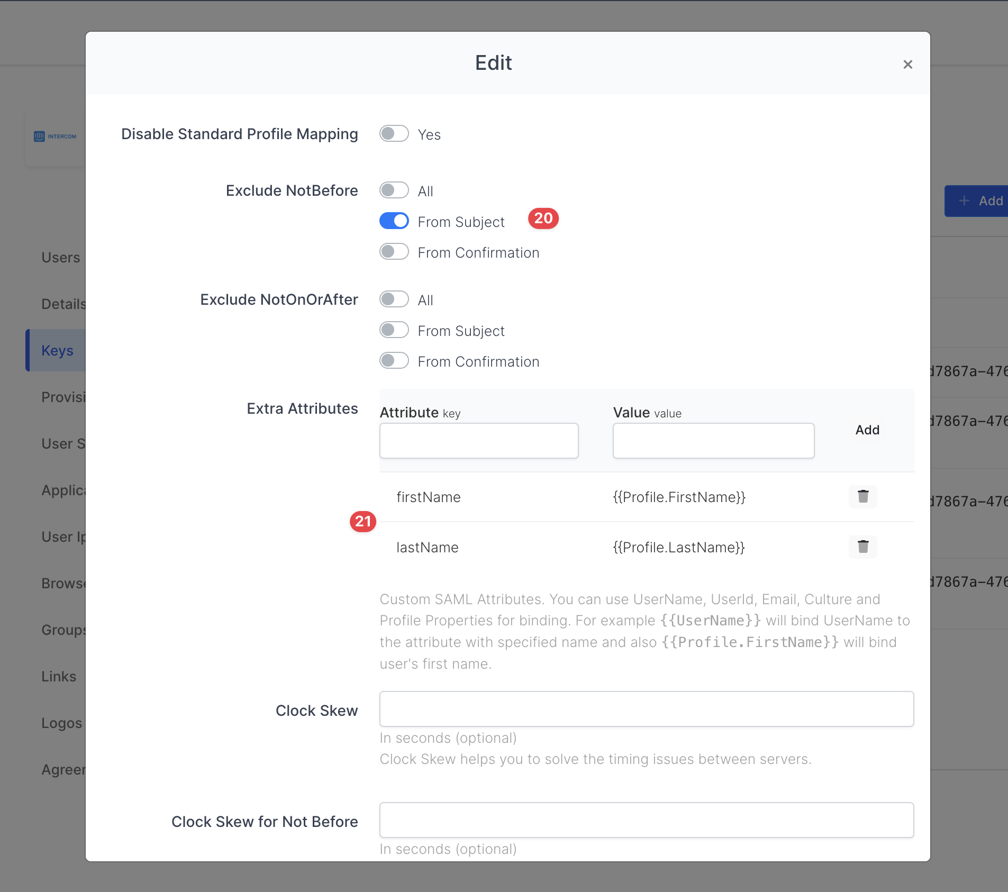The width and height of the screenshot is (1008, 892).
Task: Click the Intercom logo thumbnail
Action: pos(55,136)
